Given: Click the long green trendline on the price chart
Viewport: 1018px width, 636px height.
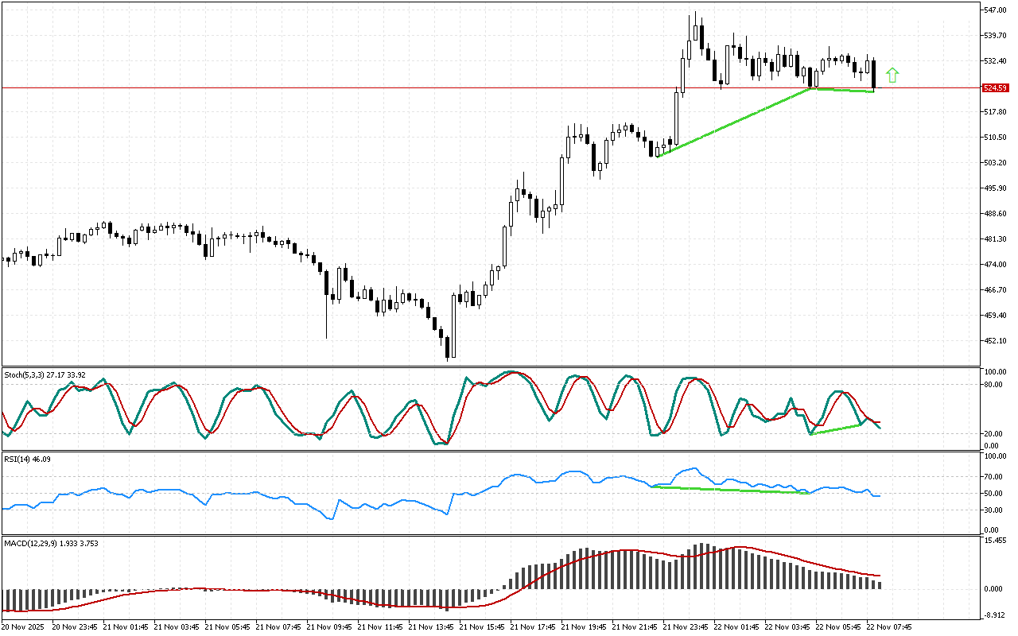Looking at the screenshot, I should pos(732,122).
